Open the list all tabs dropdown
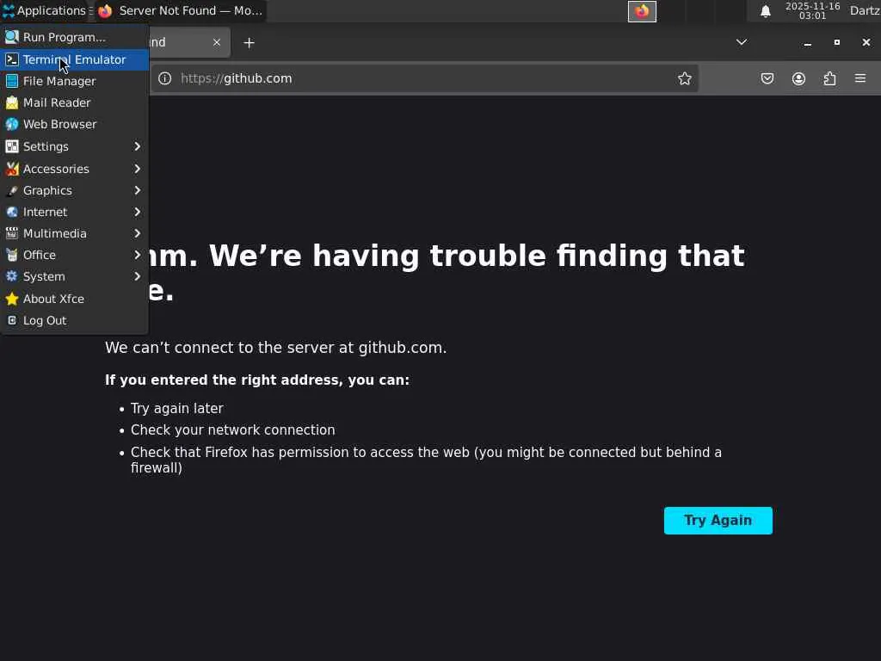881x661 pixels. click(x=742, y=42)
